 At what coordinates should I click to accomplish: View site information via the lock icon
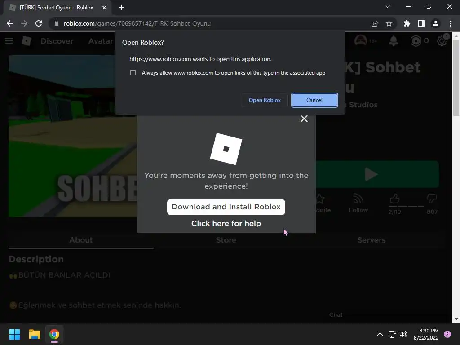[57, 23]
